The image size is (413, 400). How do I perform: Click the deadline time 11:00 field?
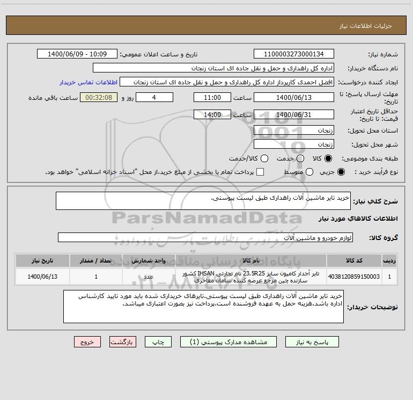[x=212, y=97]
